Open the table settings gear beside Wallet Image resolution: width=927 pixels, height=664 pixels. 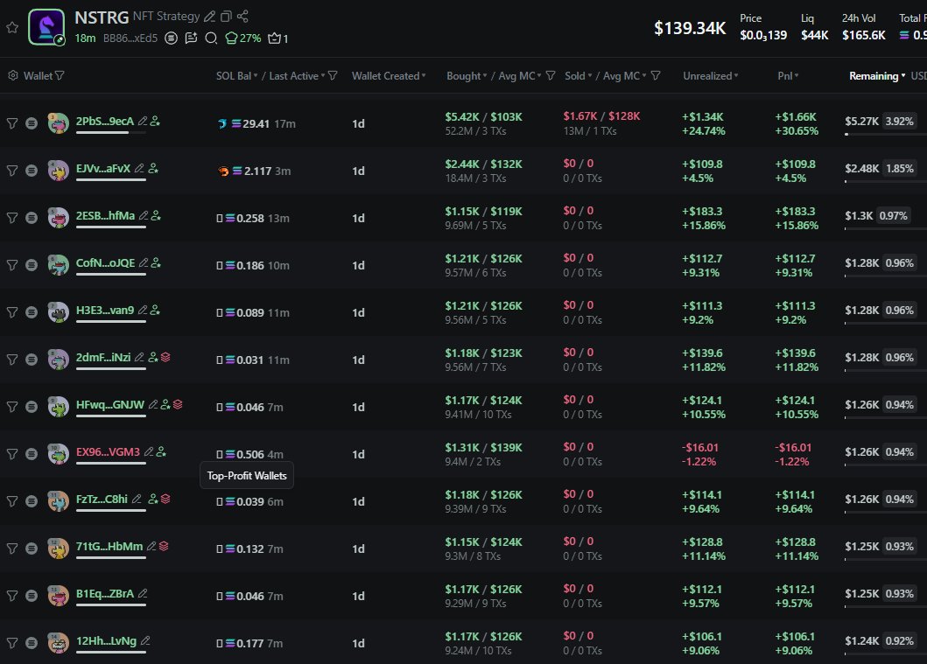[12, 76]
